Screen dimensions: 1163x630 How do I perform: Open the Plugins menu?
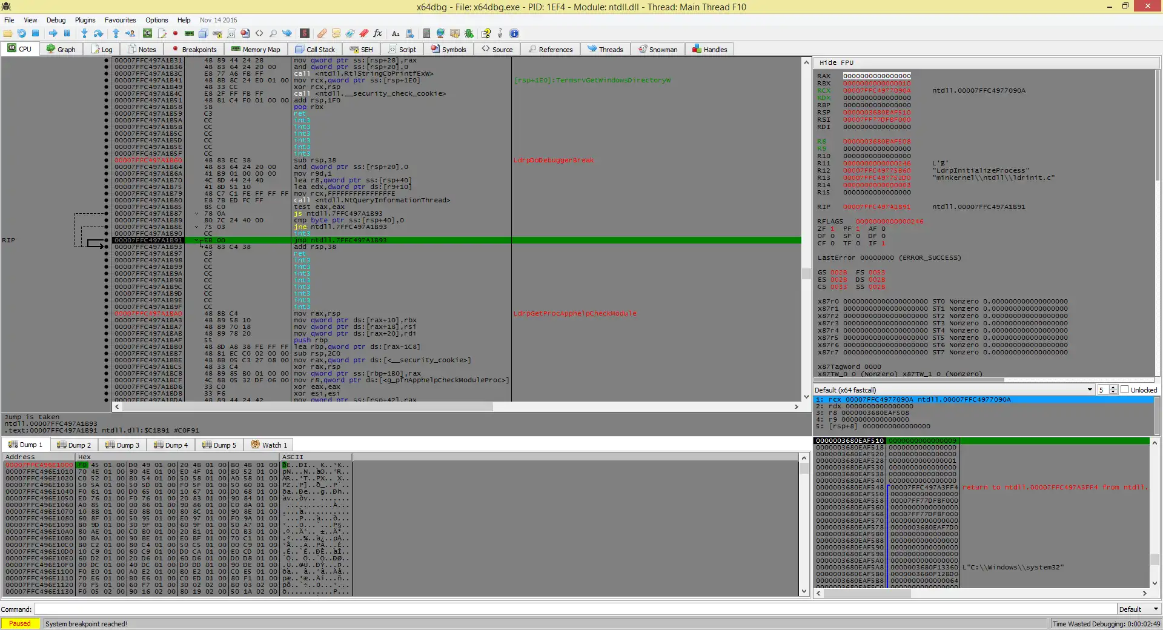85,20
